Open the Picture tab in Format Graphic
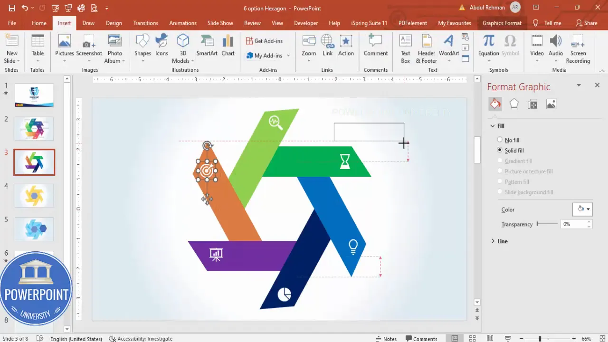 tap(551, 104)
